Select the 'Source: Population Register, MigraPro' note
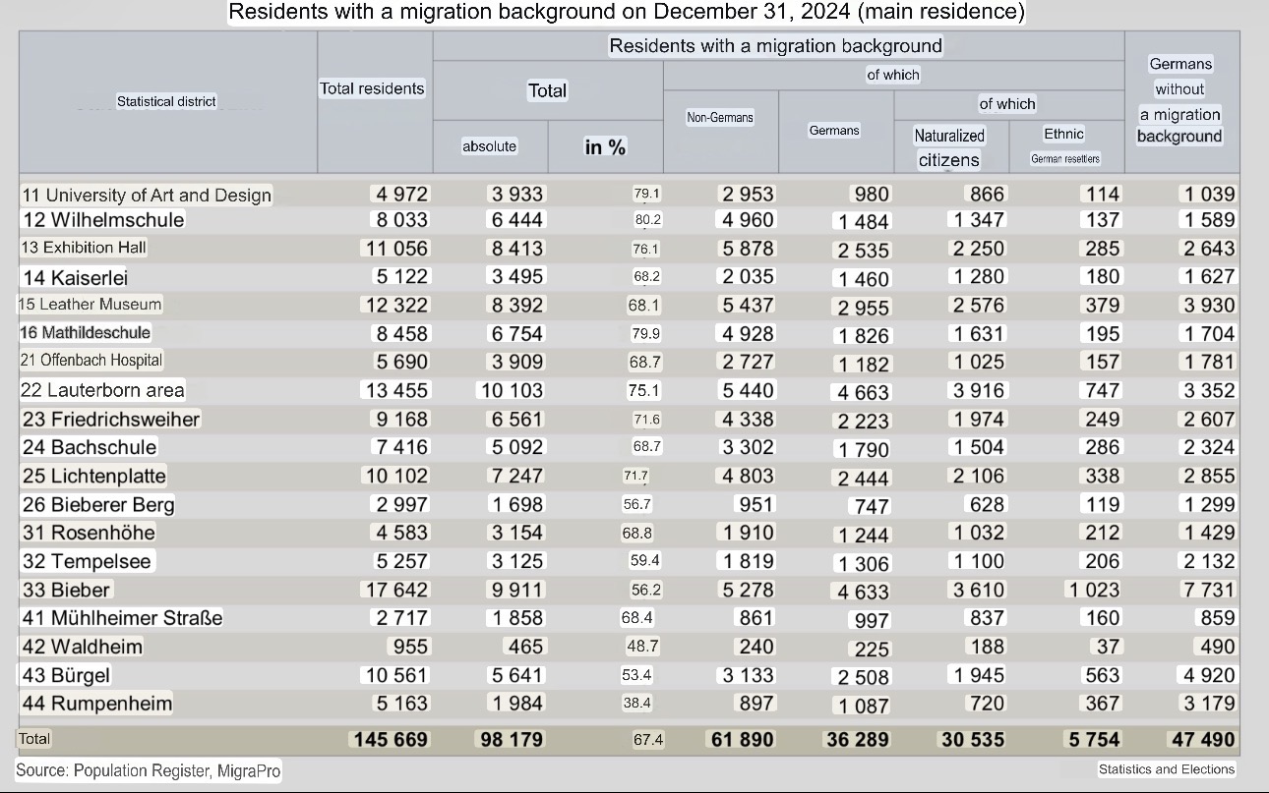Screen dimensions: 1269x793 tap(149, 771)
